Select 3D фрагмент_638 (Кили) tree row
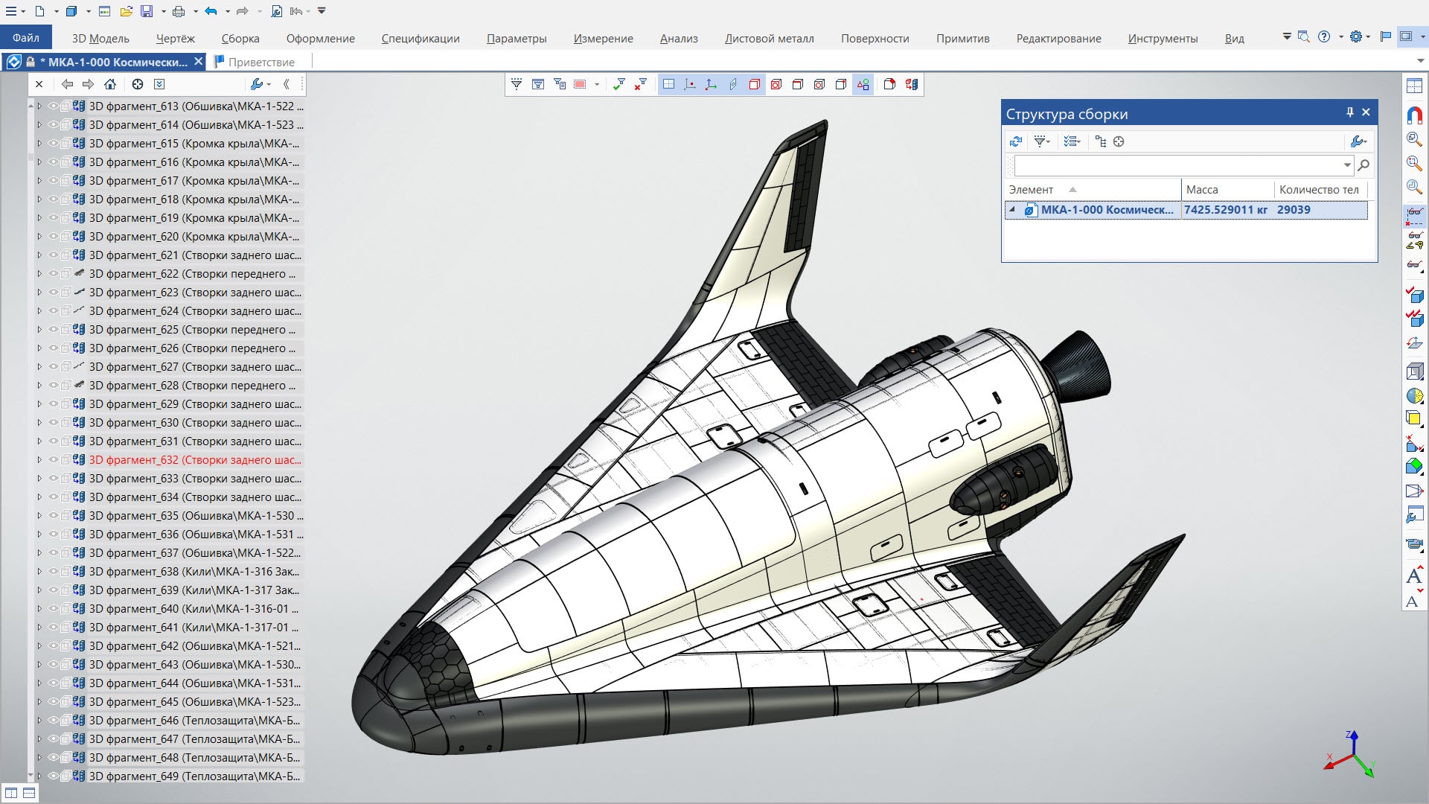This screenshot has width=1429, height=804. [x=194, y=572]
